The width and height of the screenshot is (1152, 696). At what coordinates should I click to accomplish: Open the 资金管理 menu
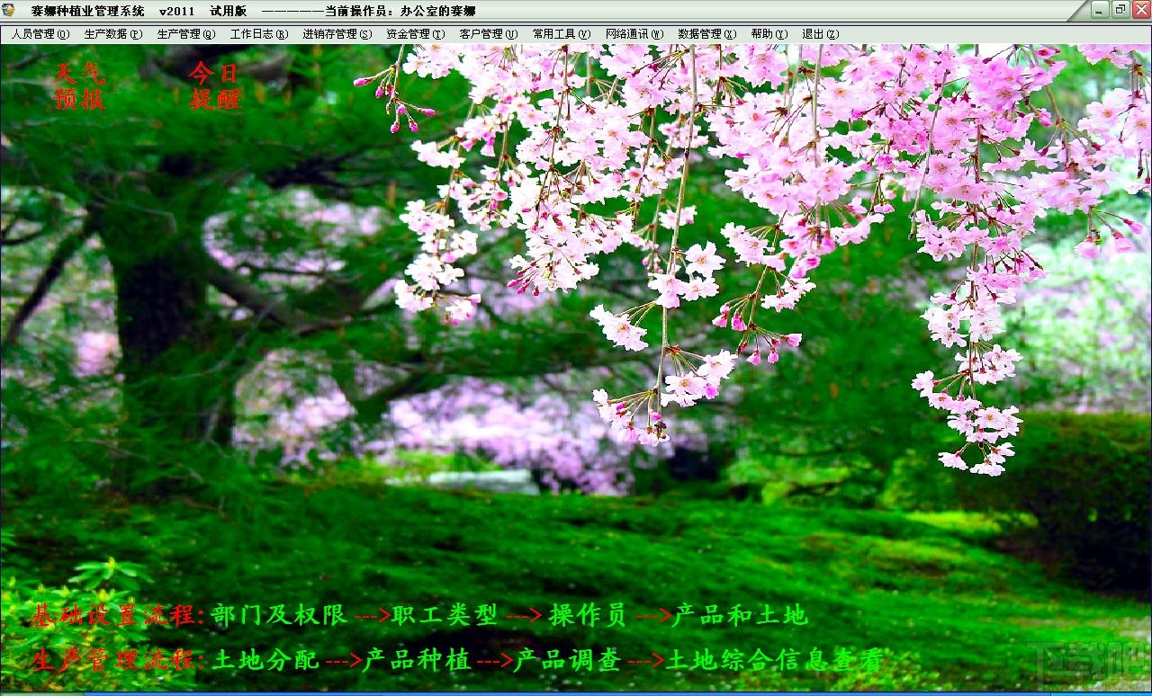coord(416,34)
